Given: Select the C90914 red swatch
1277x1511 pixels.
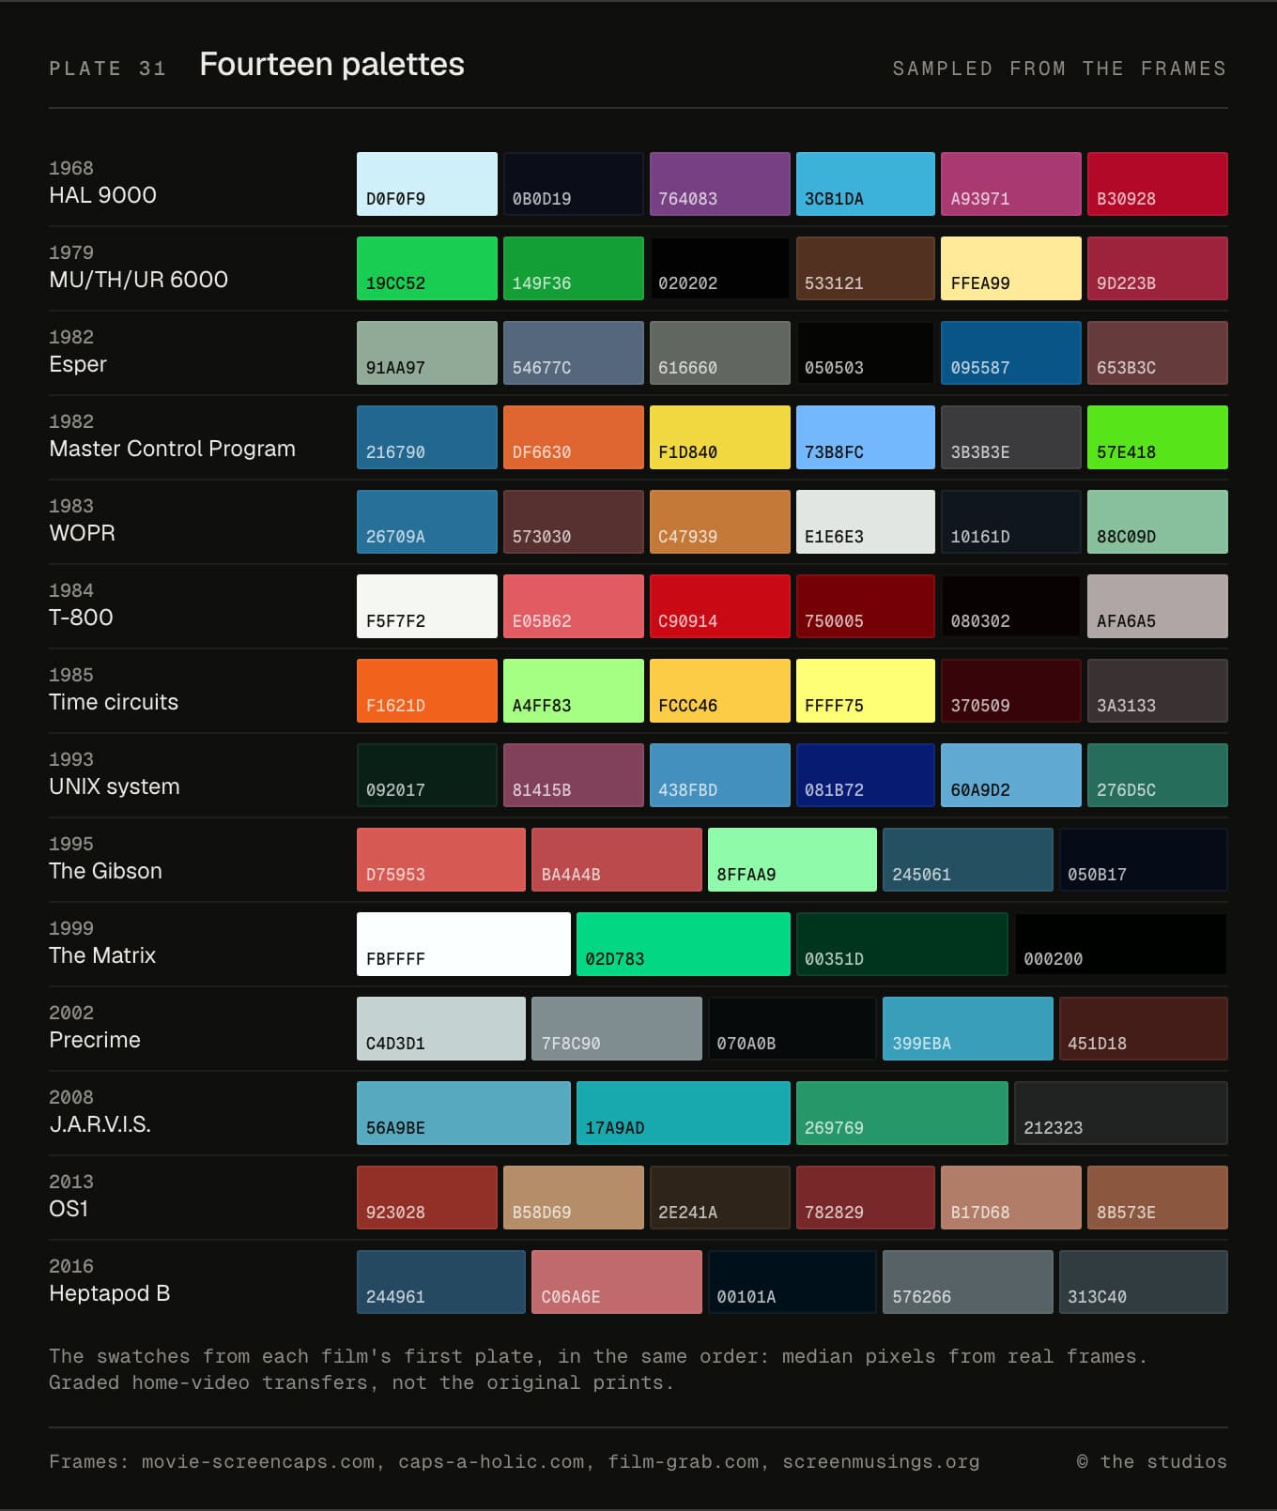Looking at the screenshot, I should (719, 606).
